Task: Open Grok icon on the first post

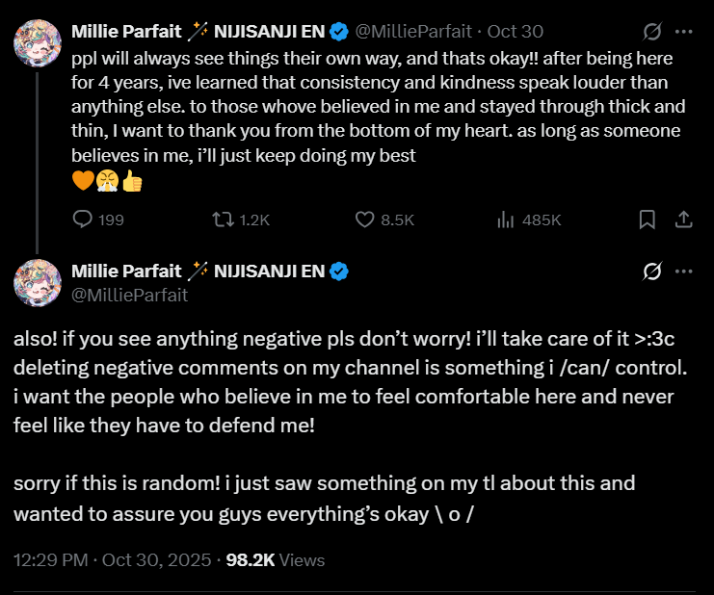Action: 652,31
